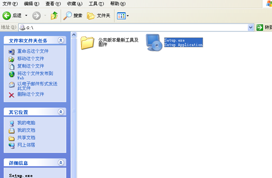Open the Back history dropdown arrow
272x178 pixels.
click(26, 16)
